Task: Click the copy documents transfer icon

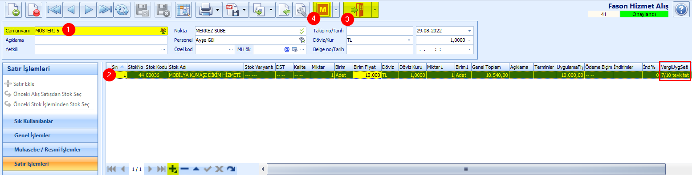Action: click(259, 10)
